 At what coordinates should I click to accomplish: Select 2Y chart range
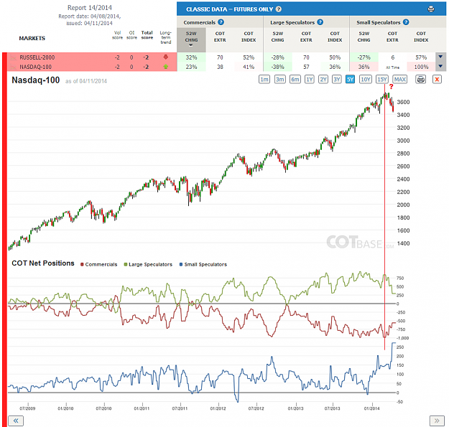323,79
